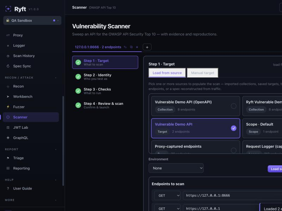Viewport: 282px width, 211px height.
Task: Click the Load sources button
Action: click(x=275, y=169)
